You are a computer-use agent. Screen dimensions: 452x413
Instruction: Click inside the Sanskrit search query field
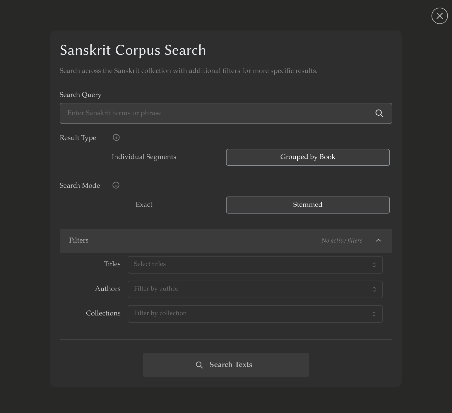tap(205, 113)
